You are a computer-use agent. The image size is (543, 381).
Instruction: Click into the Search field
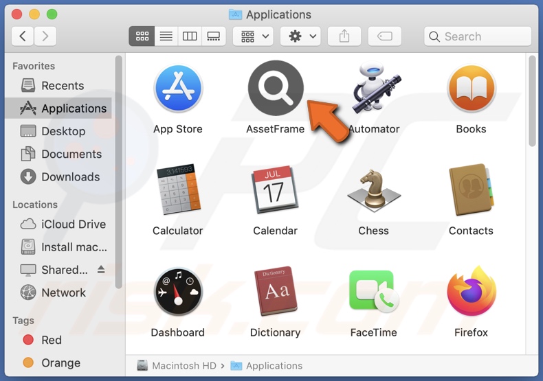coord(478,36)
